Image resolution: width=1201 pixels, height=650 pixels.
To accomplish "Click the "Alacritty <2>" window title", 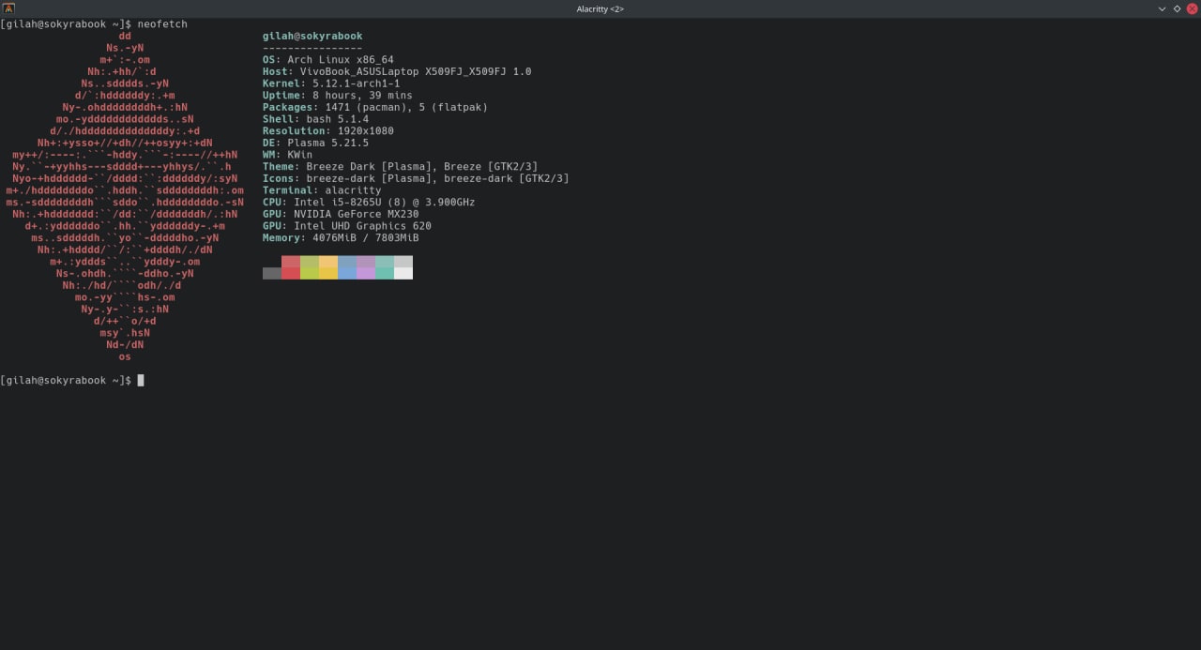I will click(x=600, y=8).
